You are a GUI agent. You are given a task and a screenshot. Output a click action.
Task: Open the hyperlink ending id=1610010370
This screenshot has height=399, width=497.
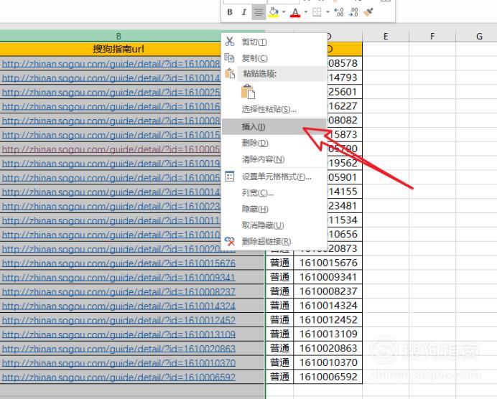119,363
